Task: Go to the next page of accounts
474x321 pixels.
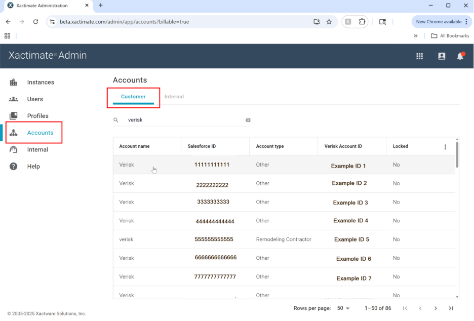Action: tap(436, 308)
